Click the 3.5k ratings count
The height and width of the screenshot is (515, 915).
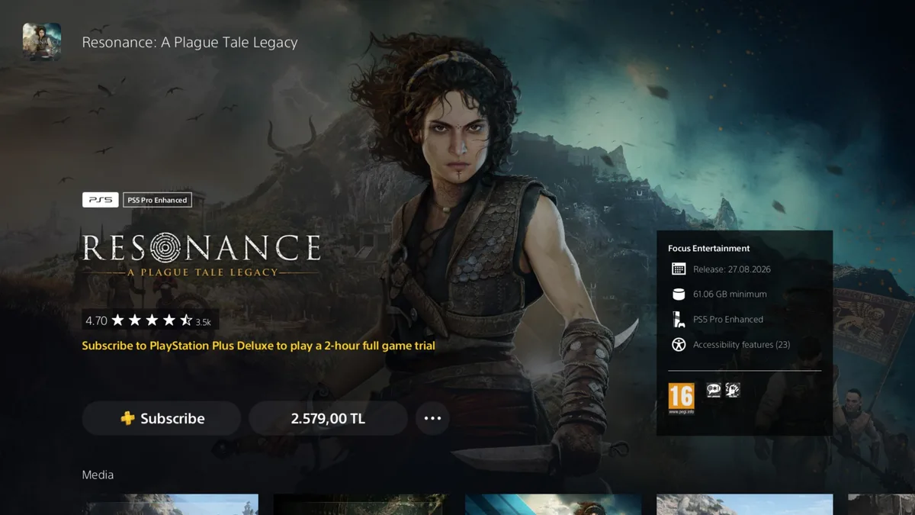203,322
